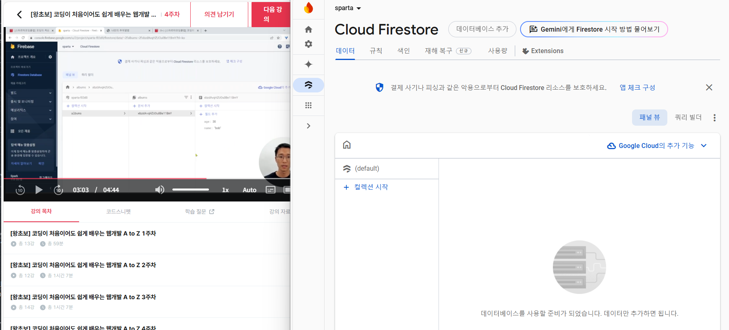729x330 pixels.
Task: Dismiss the App Check banner
Action: pos(709,88)
